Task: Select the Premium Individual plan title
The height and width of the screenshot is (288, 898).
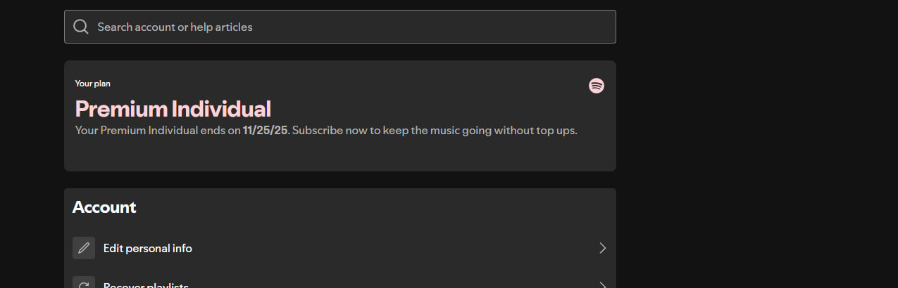Action: [x=173, y=109]
